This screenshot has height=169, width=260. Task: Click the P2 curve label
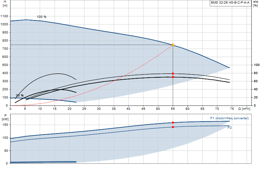click(229, 127)
